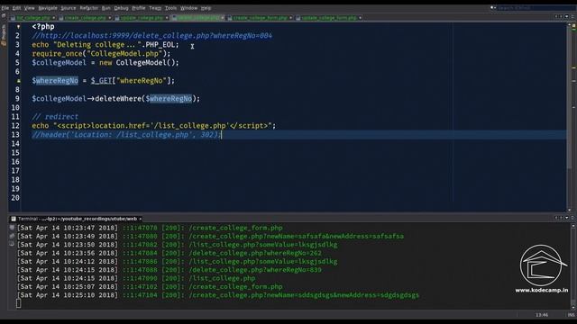Click the third terminal side toolbar icon
The height and width of the screenshot is (324, 577).
click(x=12, y=244)
